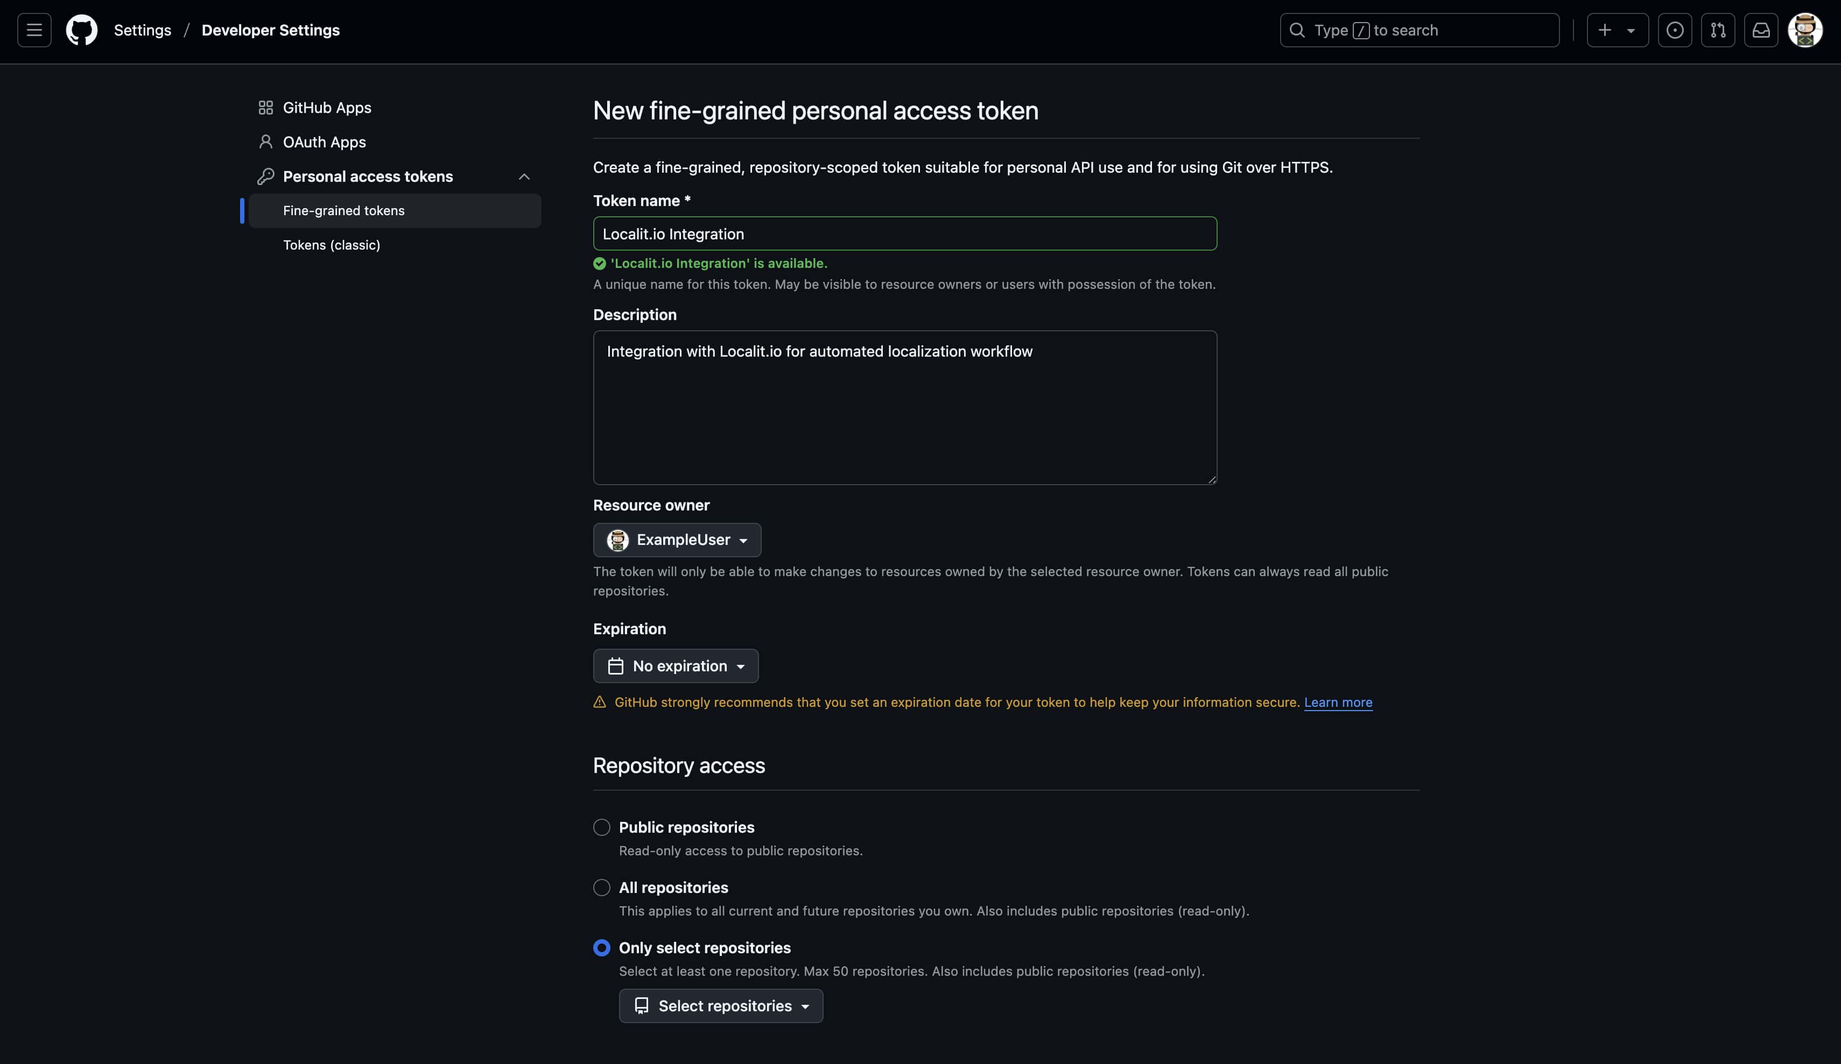The image size is (1841, 1064).
Task: Go to Tokens (classic) page
Action: [x=395, y=245]
